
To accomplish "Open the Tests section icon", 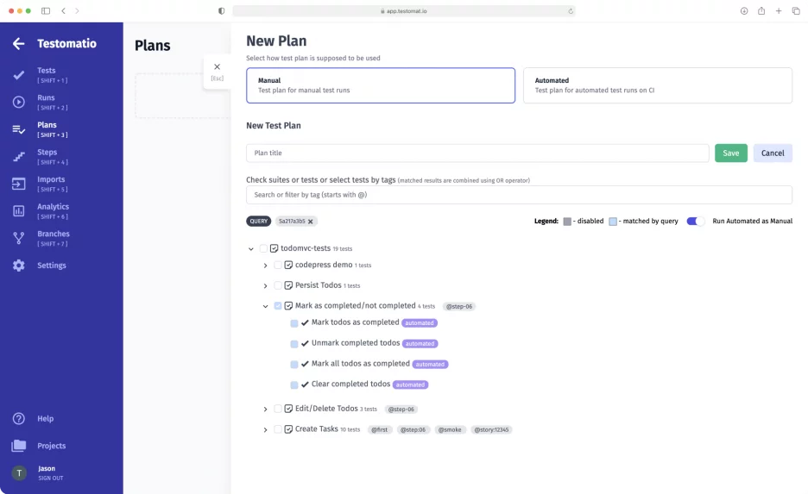I will click(18, 75).
